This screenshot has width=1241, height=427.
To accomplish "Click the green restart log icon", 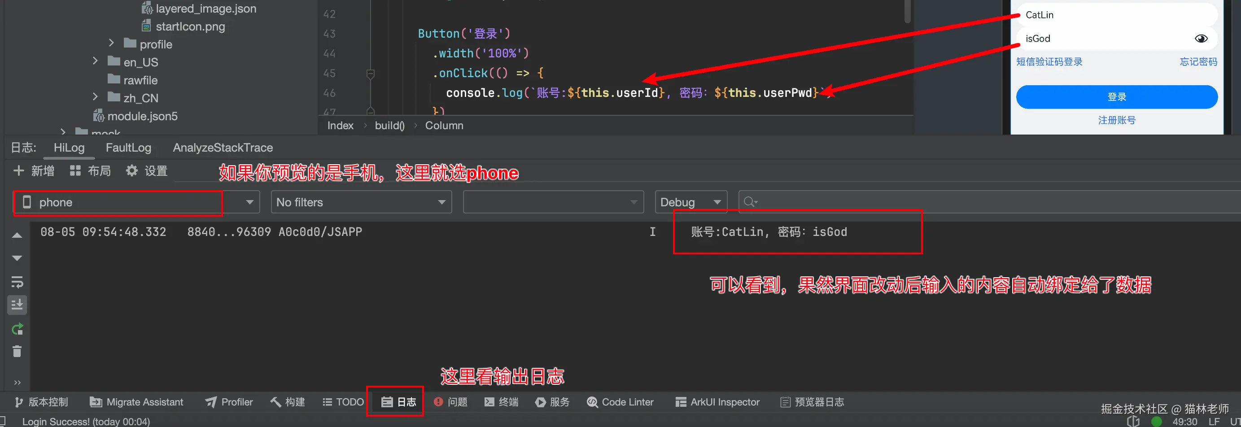I will point(17,329).
